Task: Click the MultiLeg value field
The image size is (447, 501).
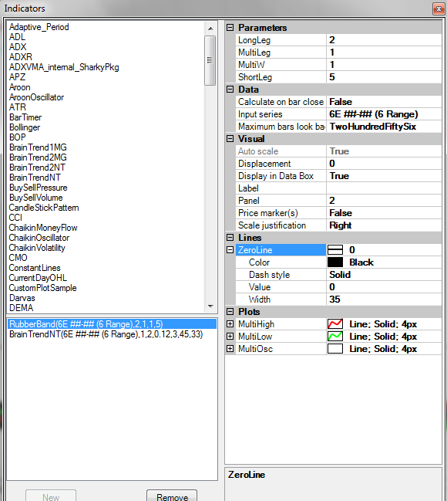Action: click(384, 52)
